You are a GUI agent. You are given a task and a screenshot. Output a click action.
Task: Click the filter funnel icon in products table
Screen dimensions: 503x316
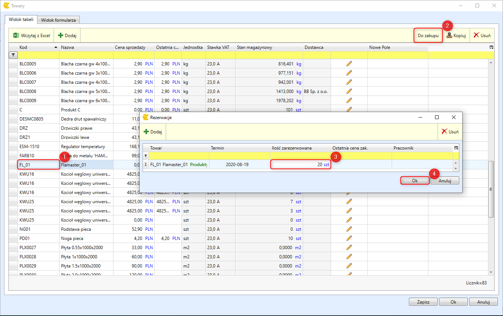coord(13,55)
